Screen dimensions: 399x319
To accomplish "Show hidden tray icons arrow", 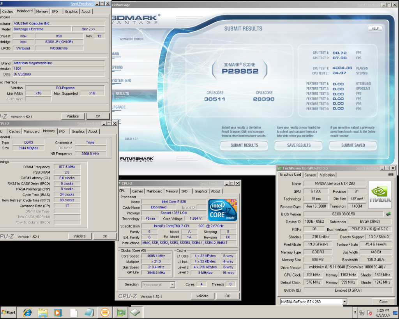I will coord(355,312).
